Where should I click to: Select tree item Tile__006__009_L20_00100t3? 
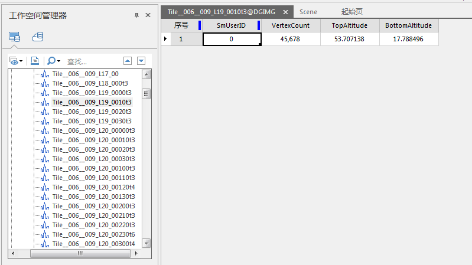pos(93,168)
